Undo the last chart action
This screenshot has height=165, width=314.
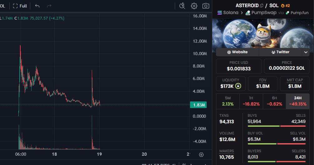[x=37, y=6]
